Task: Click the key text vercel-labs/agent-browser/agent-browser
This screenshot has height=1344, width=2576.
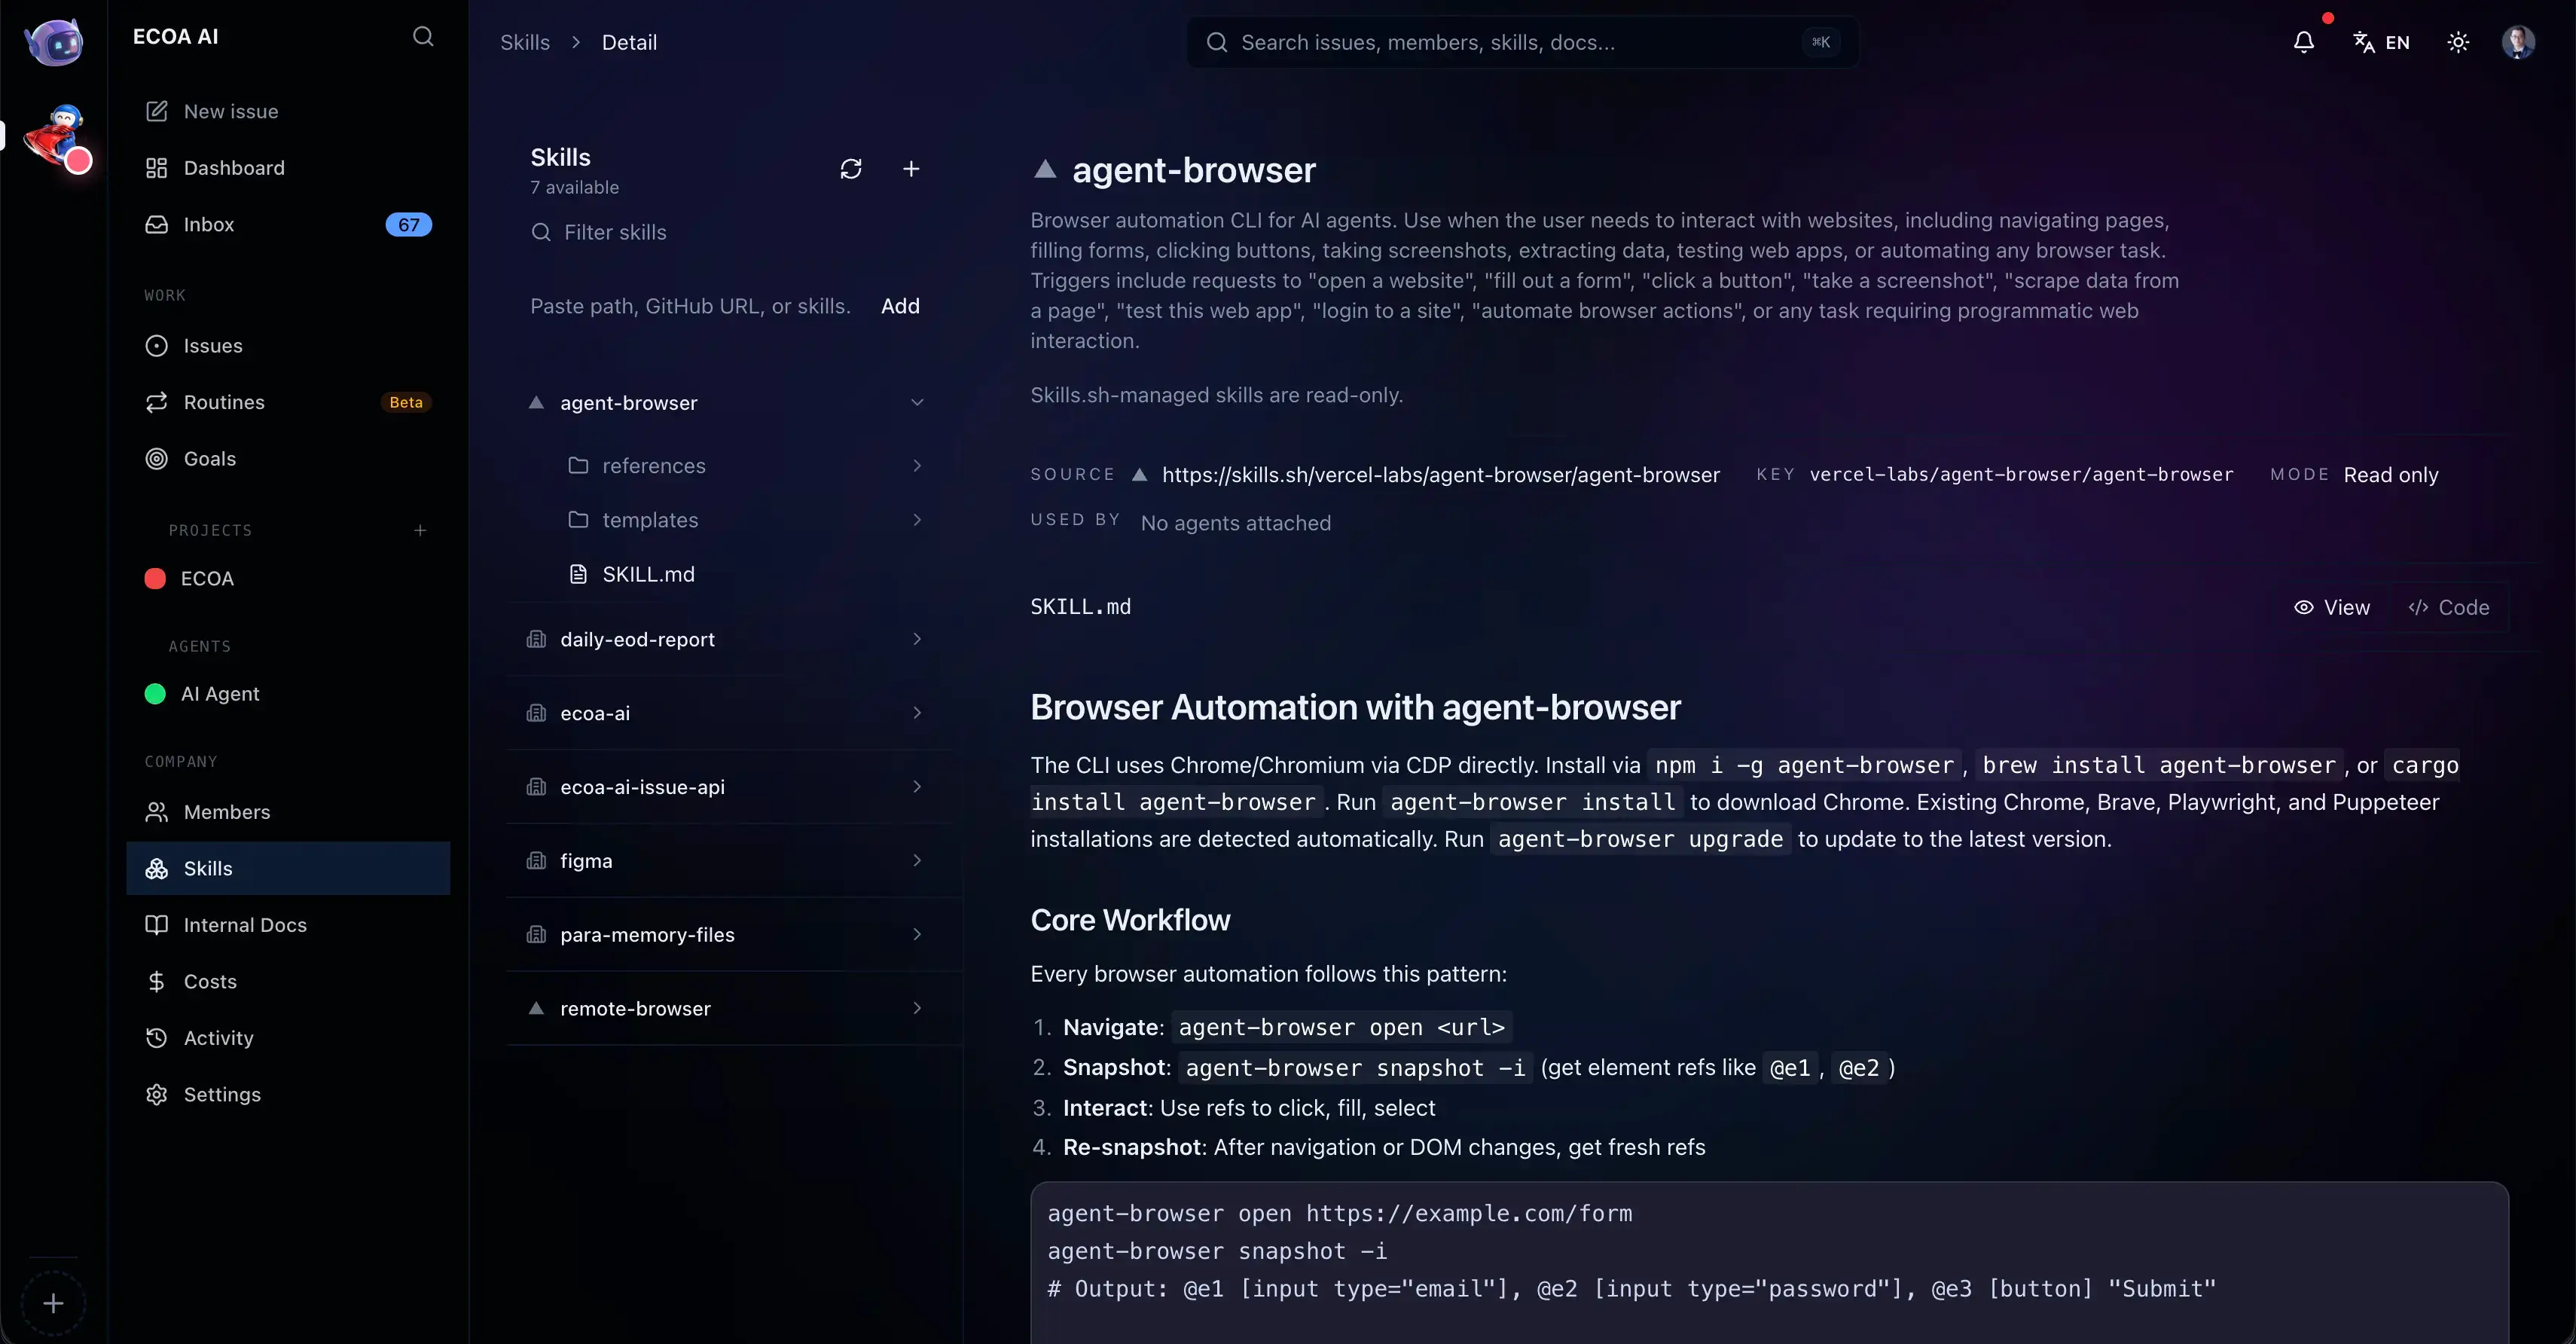Action: coord(2021,474)
